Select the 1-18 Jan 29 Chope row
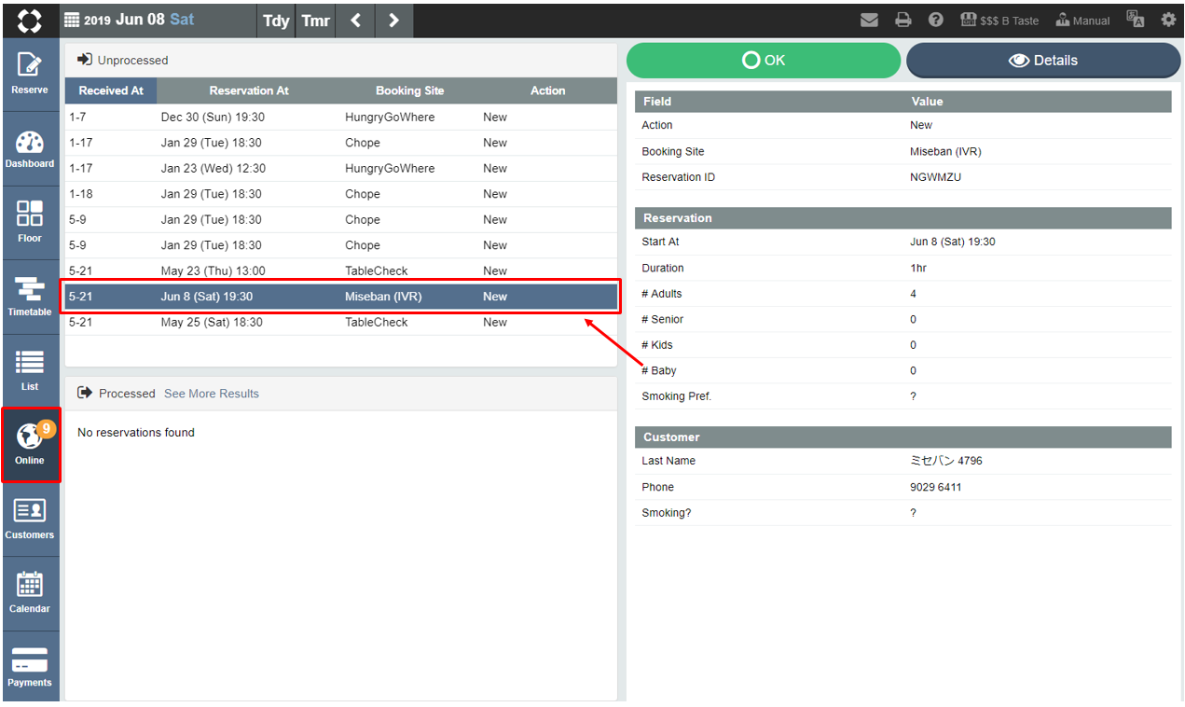 coord(341,194)
